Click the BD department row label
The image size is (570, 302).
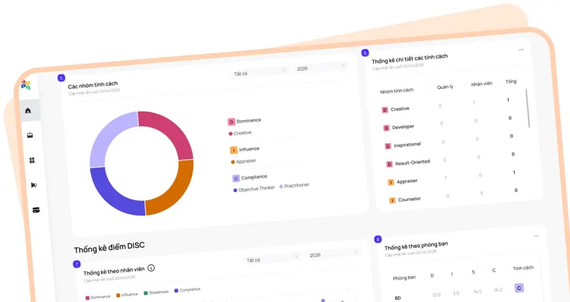click(x=398, y=298)
